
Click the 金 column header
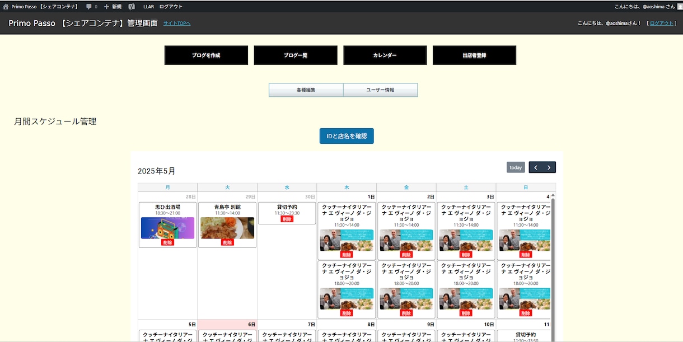pos(406,188)
